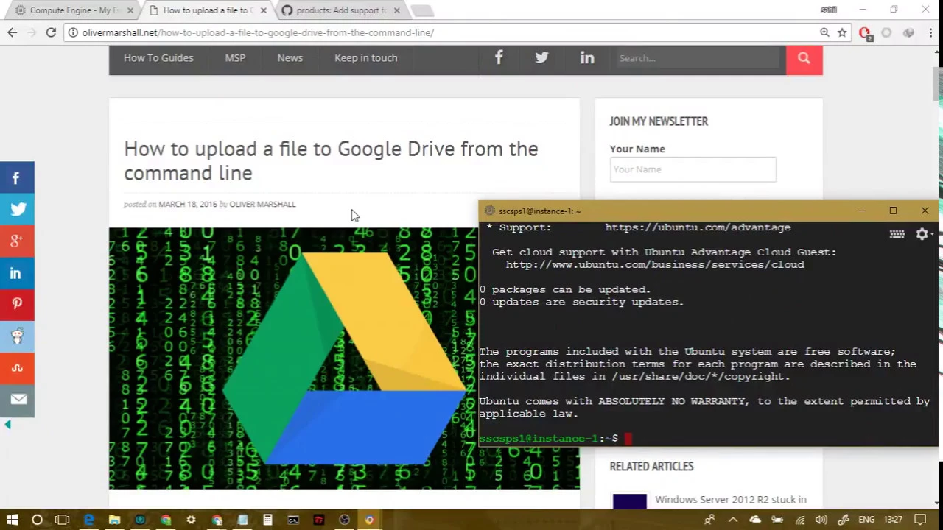Share via email from the left sidebar
943x530 pixels.
[x=17, y=400]
